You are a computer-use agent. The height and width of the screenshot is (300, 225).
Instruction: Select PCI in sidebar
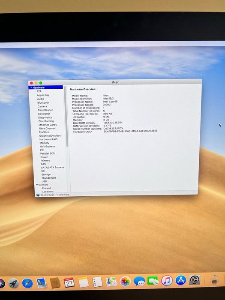tap(42, 150)
